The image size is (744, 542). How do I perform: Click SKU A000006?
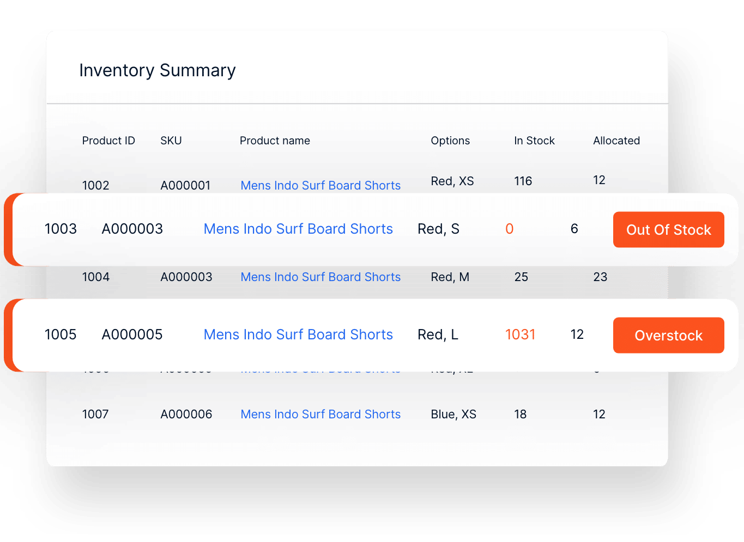point(186,414)
